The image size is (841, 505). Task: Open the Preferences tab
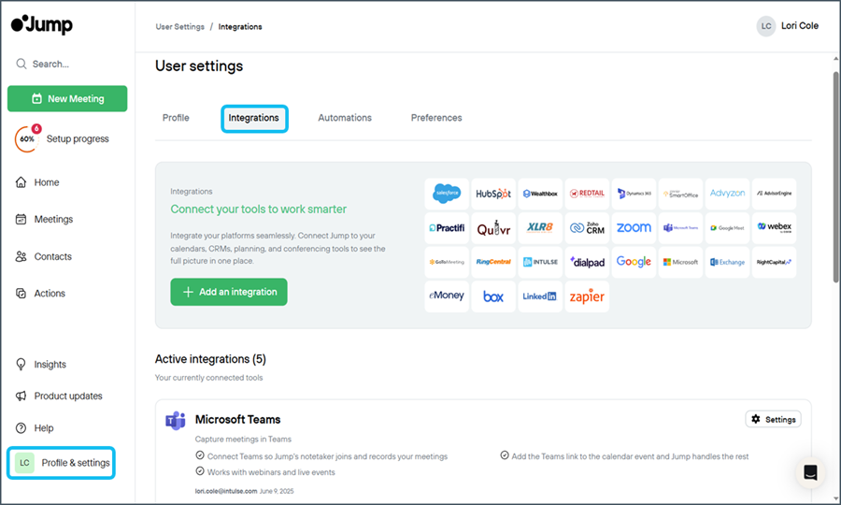tap(436, 118)
